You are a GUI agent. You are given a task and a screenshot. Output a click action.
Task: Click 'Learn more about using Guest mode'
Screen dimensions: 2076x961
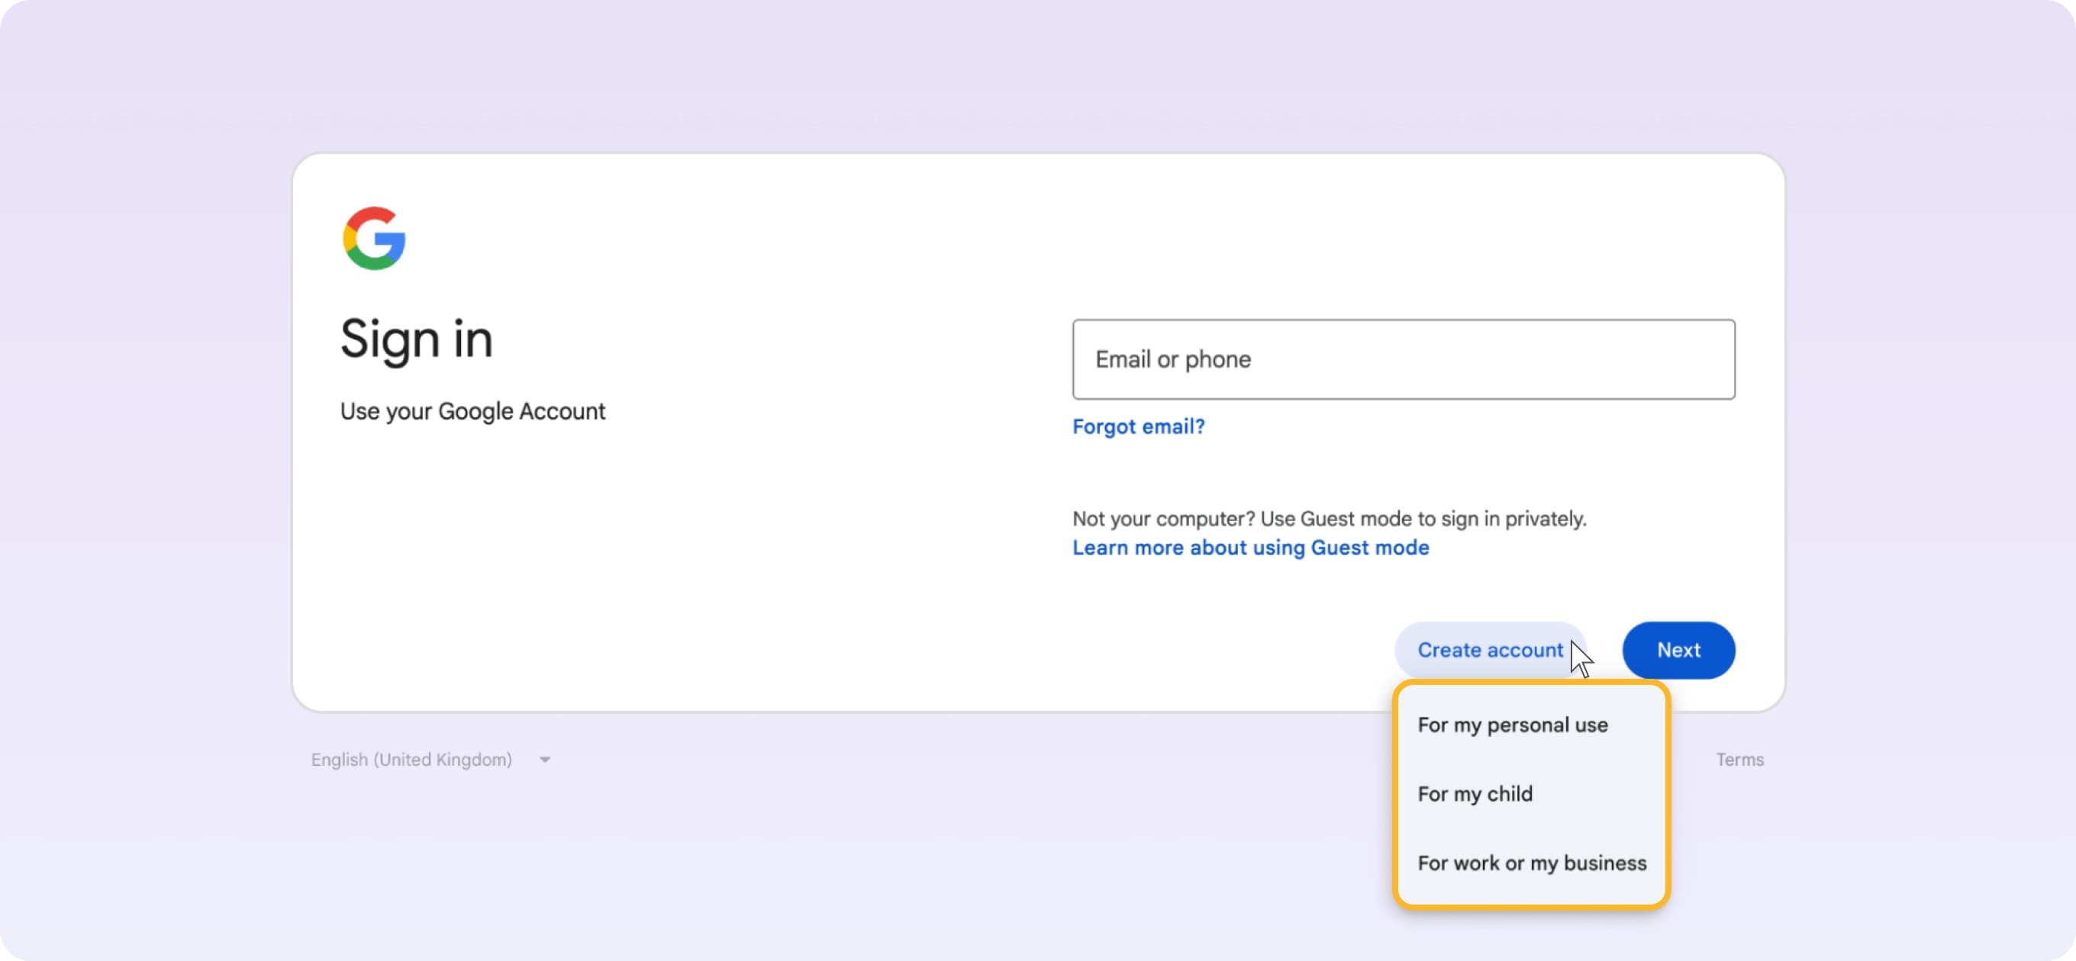1250,547
